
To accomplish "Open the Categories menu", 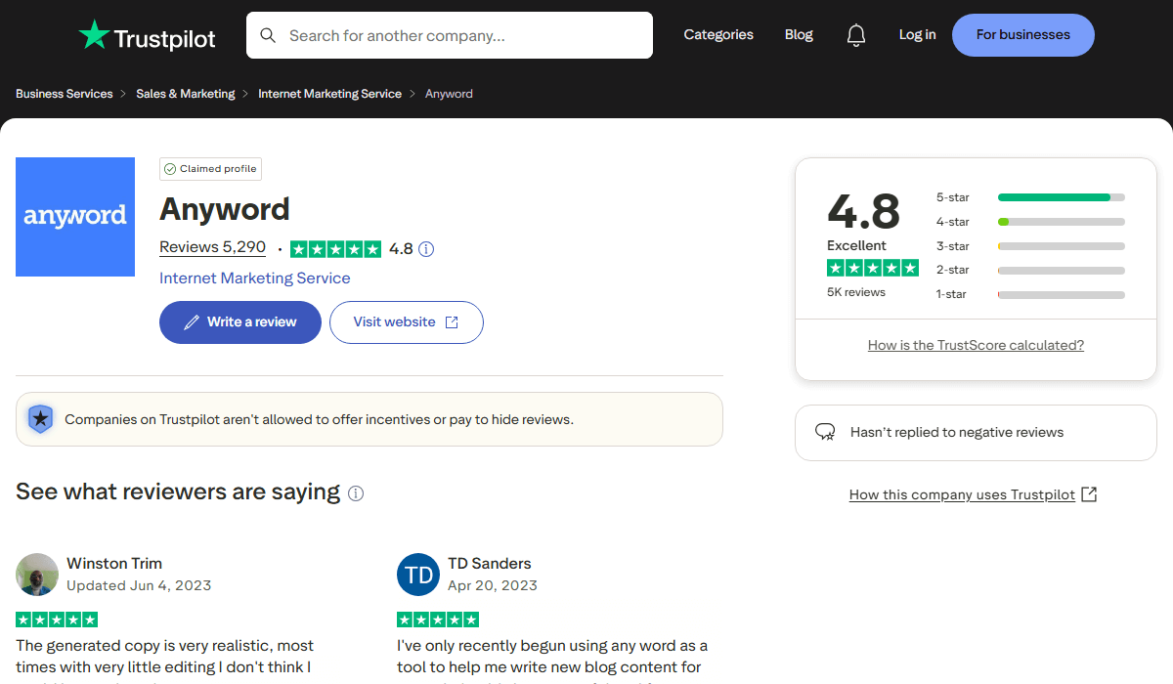I will (718, 34).
